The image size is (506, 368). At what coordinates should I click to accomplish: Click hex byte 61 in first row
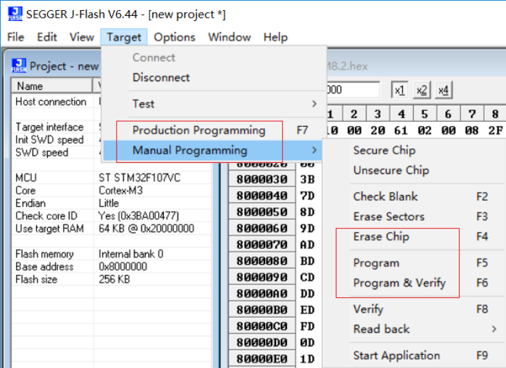pos(401,130)
